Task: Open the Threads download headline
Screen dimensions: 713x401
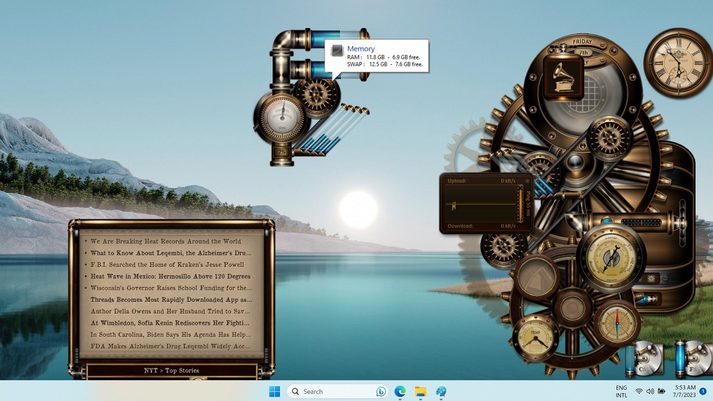Action: (x=170, y=299)
